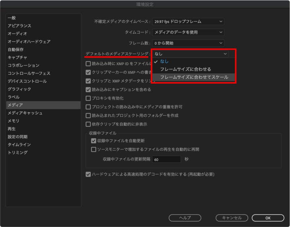Uncheck 収録中ファイルを自動更新

click(94, 141)
